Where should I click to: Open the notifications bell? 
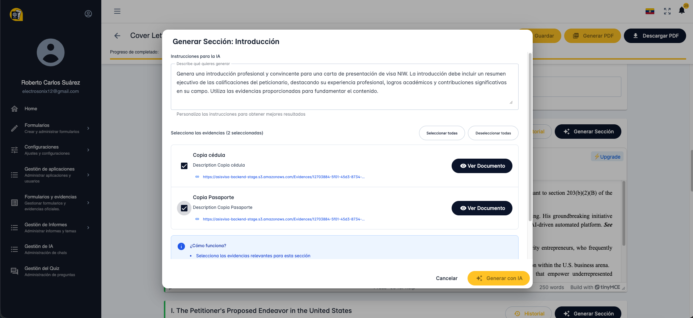tap(682, 10)
